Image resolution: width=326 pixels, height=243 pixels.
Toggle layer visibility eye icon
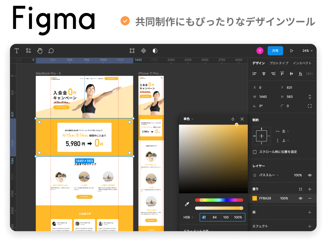310,175
